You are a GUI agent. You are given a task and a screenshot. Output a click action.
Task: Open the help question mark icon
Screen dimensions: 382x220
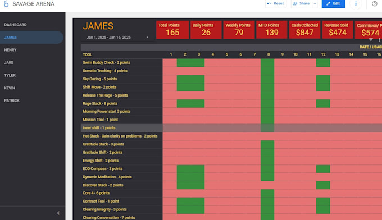point(375,4)
